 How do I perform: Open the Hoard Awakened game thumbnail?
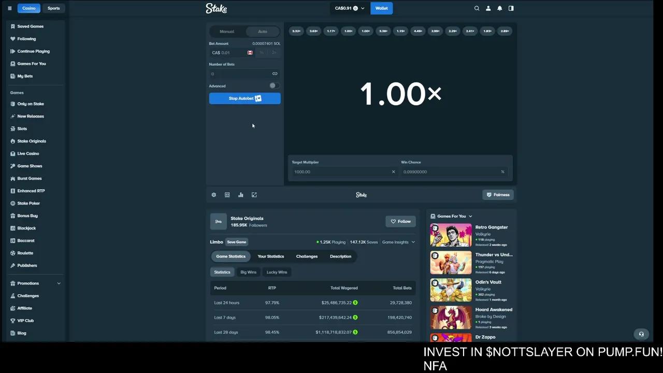pos(451,318)
